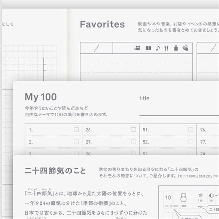Click the half-moon phase icon
Image resolution: width=219 pixels, height=219 pixels.
[211, 196]
